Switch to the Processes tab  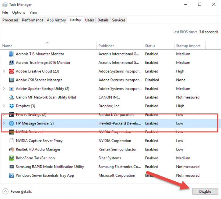click(x=10, y=20)
